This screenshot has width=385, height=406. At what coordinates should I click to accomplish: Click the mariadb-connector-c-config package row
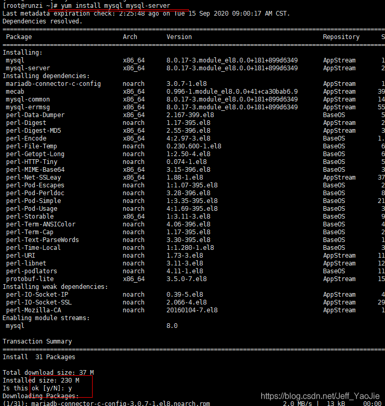192,84
